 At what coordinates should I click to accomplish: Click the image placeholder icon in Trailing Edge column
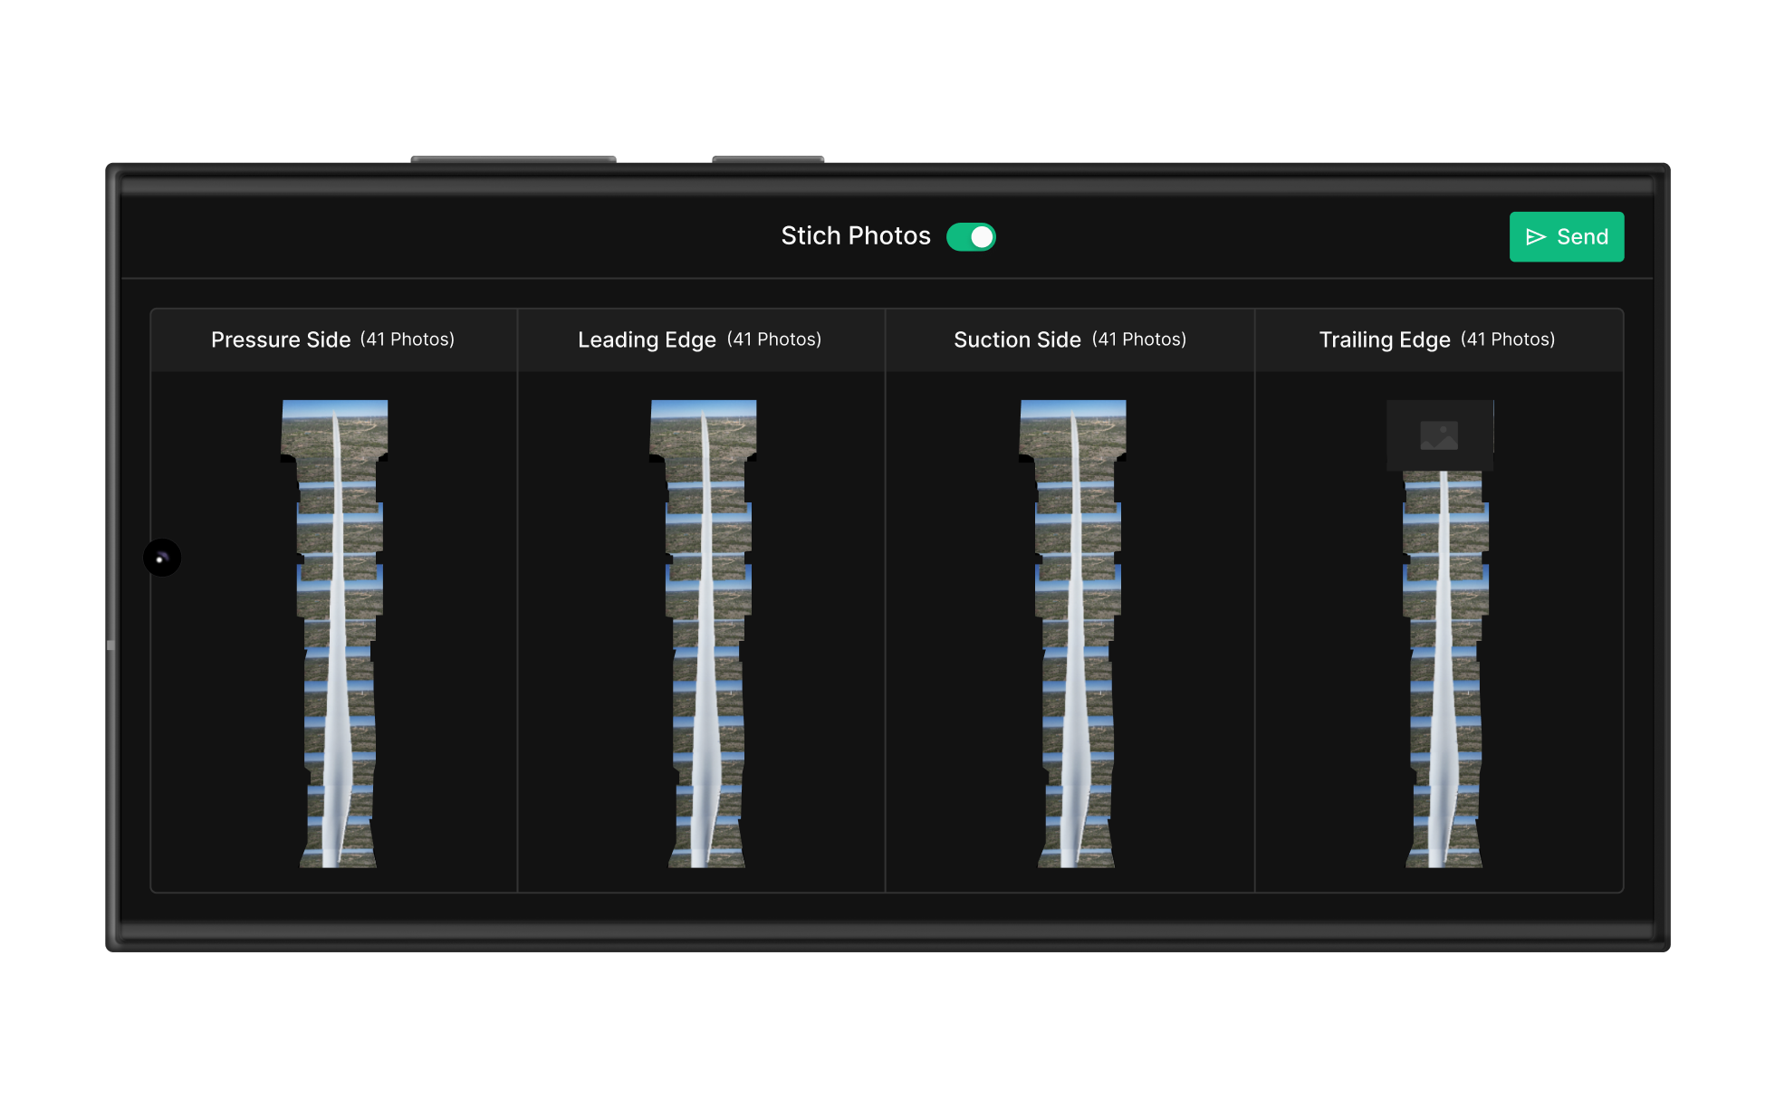(1439, 435)
